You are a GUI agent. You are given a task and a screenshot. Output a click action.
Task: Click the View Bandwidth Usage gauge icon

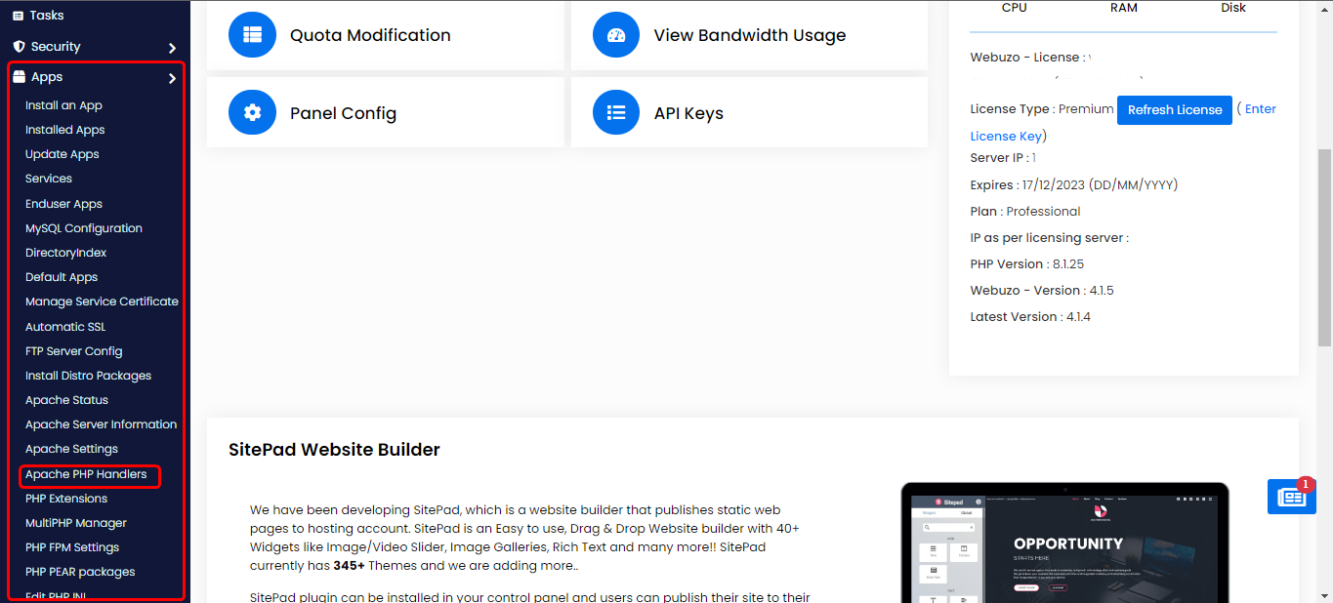616,35
